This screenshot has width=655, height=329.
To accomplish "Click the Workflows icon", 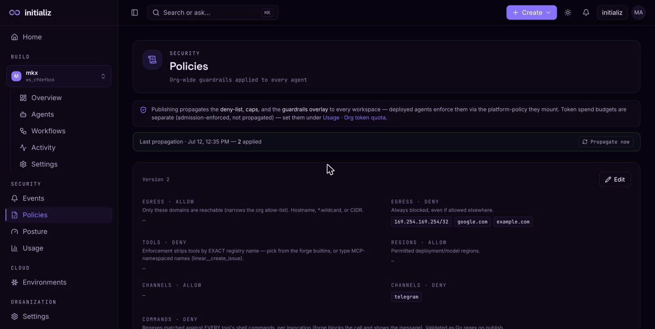I will [23, 131].
